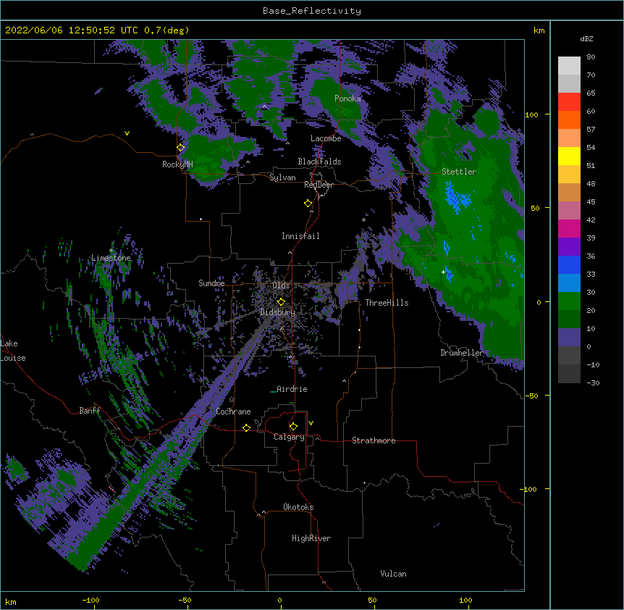Viewport: 624px width, 610px height.
Task: Click the yellow radar site marker at Olds
Action: (x=281, y=302)
